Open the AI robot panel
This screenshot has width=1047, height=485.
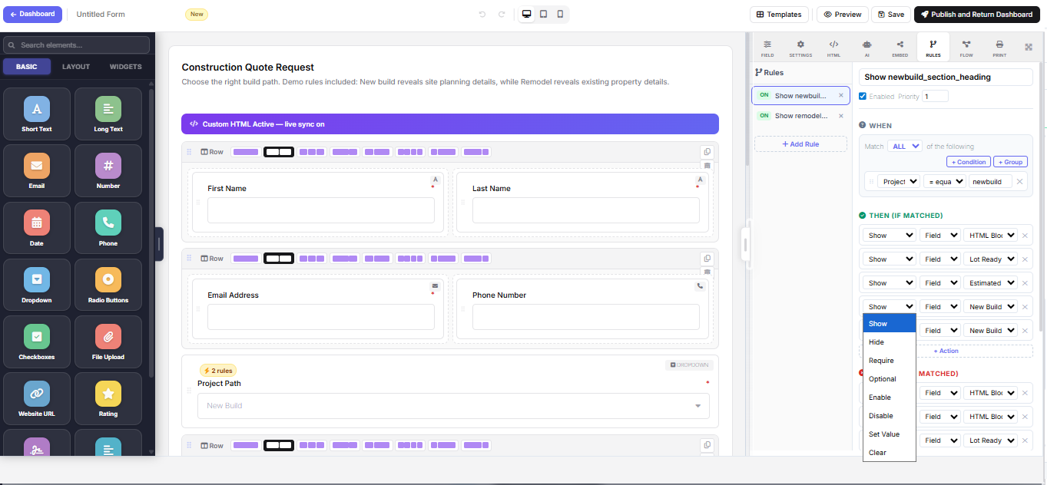point(866,48)
